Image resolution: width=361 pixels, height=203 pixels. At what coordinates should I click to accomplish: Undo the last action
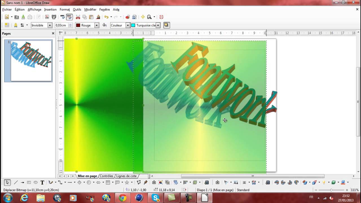coord(106,17)
